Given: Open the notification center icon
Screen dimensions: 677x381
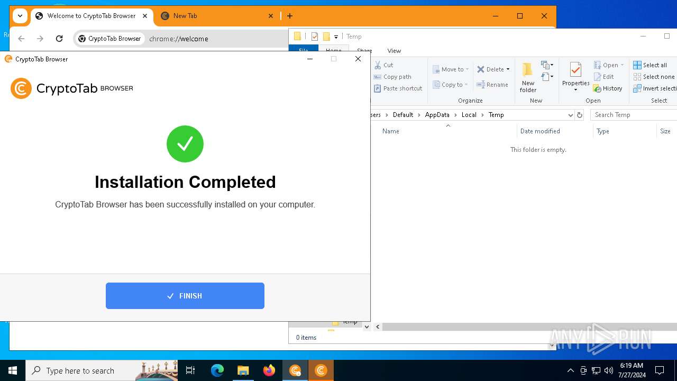Looking at the screenshot, I should [660, 370].
